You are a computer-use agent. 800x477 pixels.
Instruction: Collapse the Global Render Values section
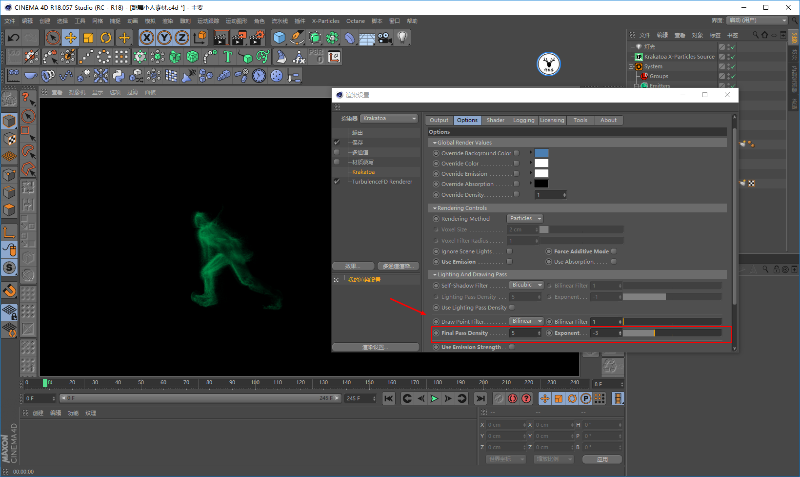(435, 143)
